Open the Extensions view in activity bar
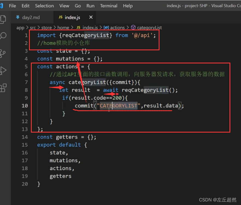241x205 pixels. click(x=3, y=88)
